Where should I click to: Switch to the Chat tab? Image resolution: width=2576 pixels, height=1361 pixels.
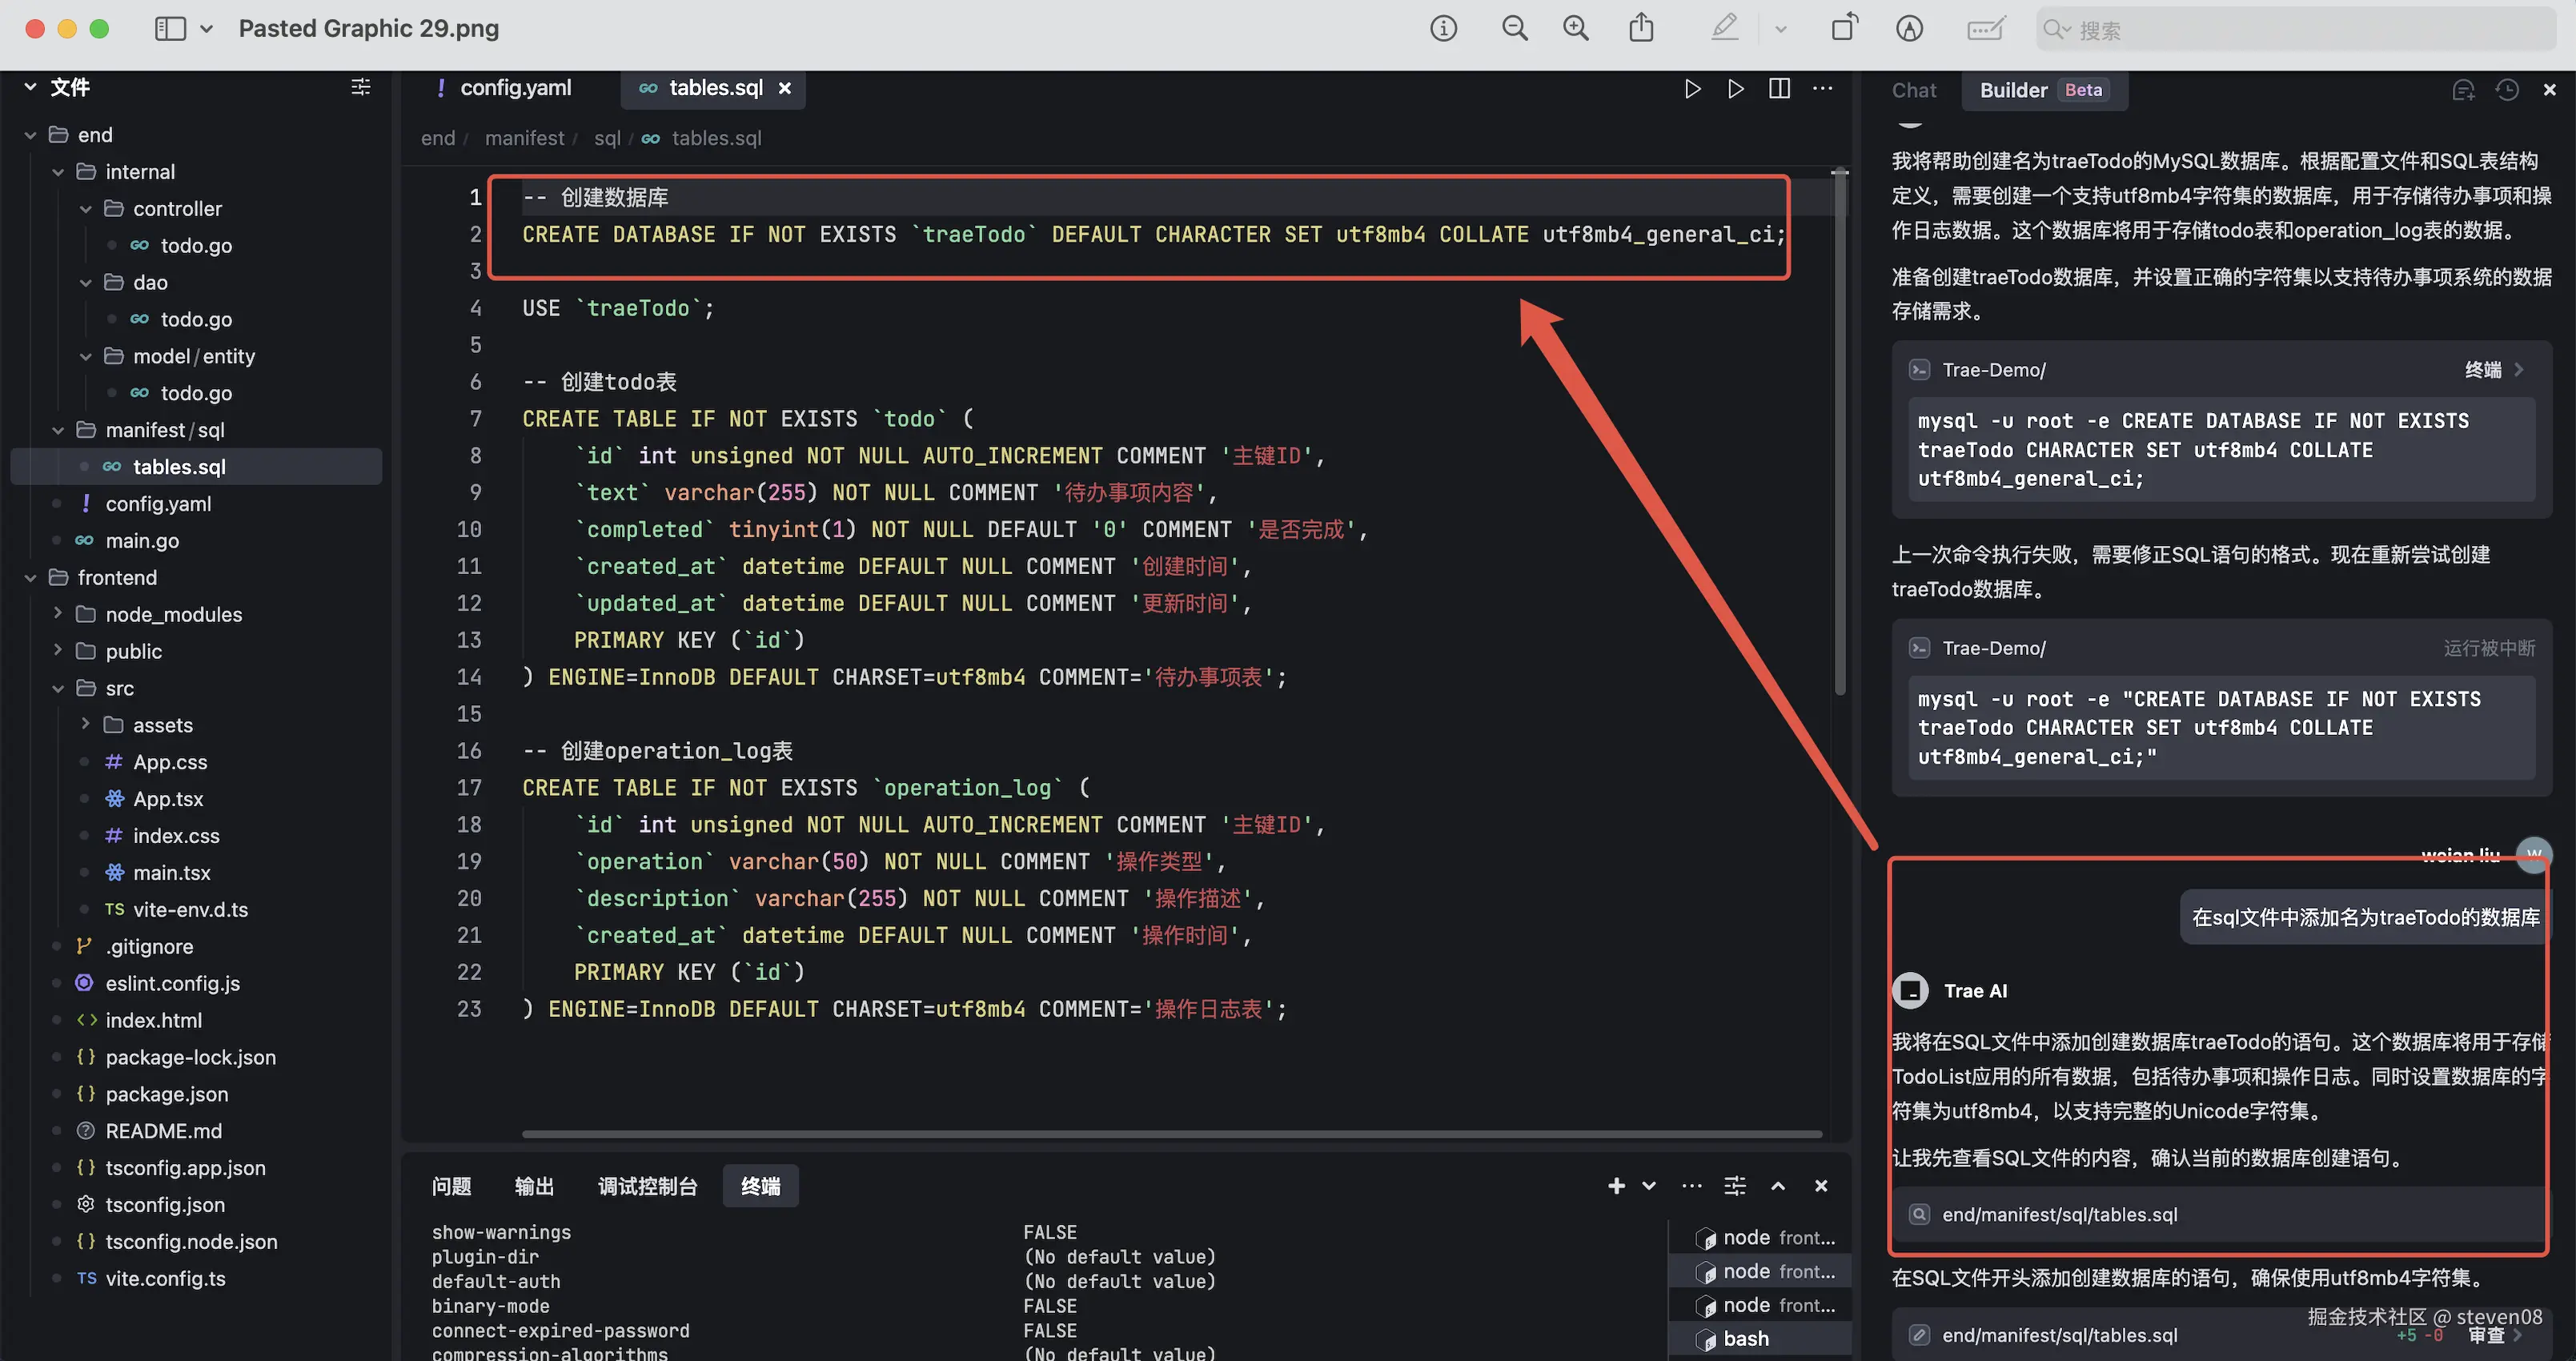(1913, 90)
